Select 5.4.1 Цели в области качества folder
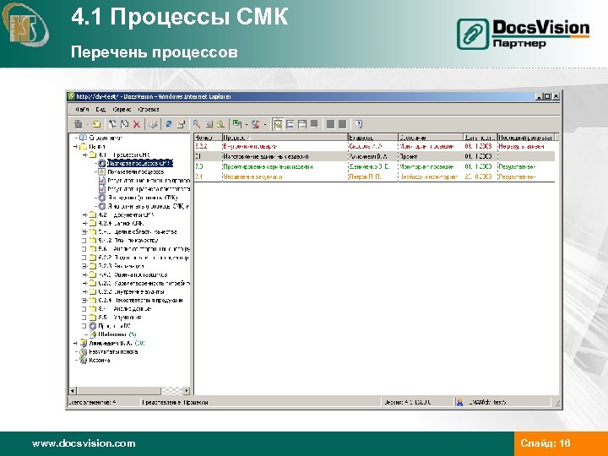This screenshot has width=608, height=456. point(138,232)
